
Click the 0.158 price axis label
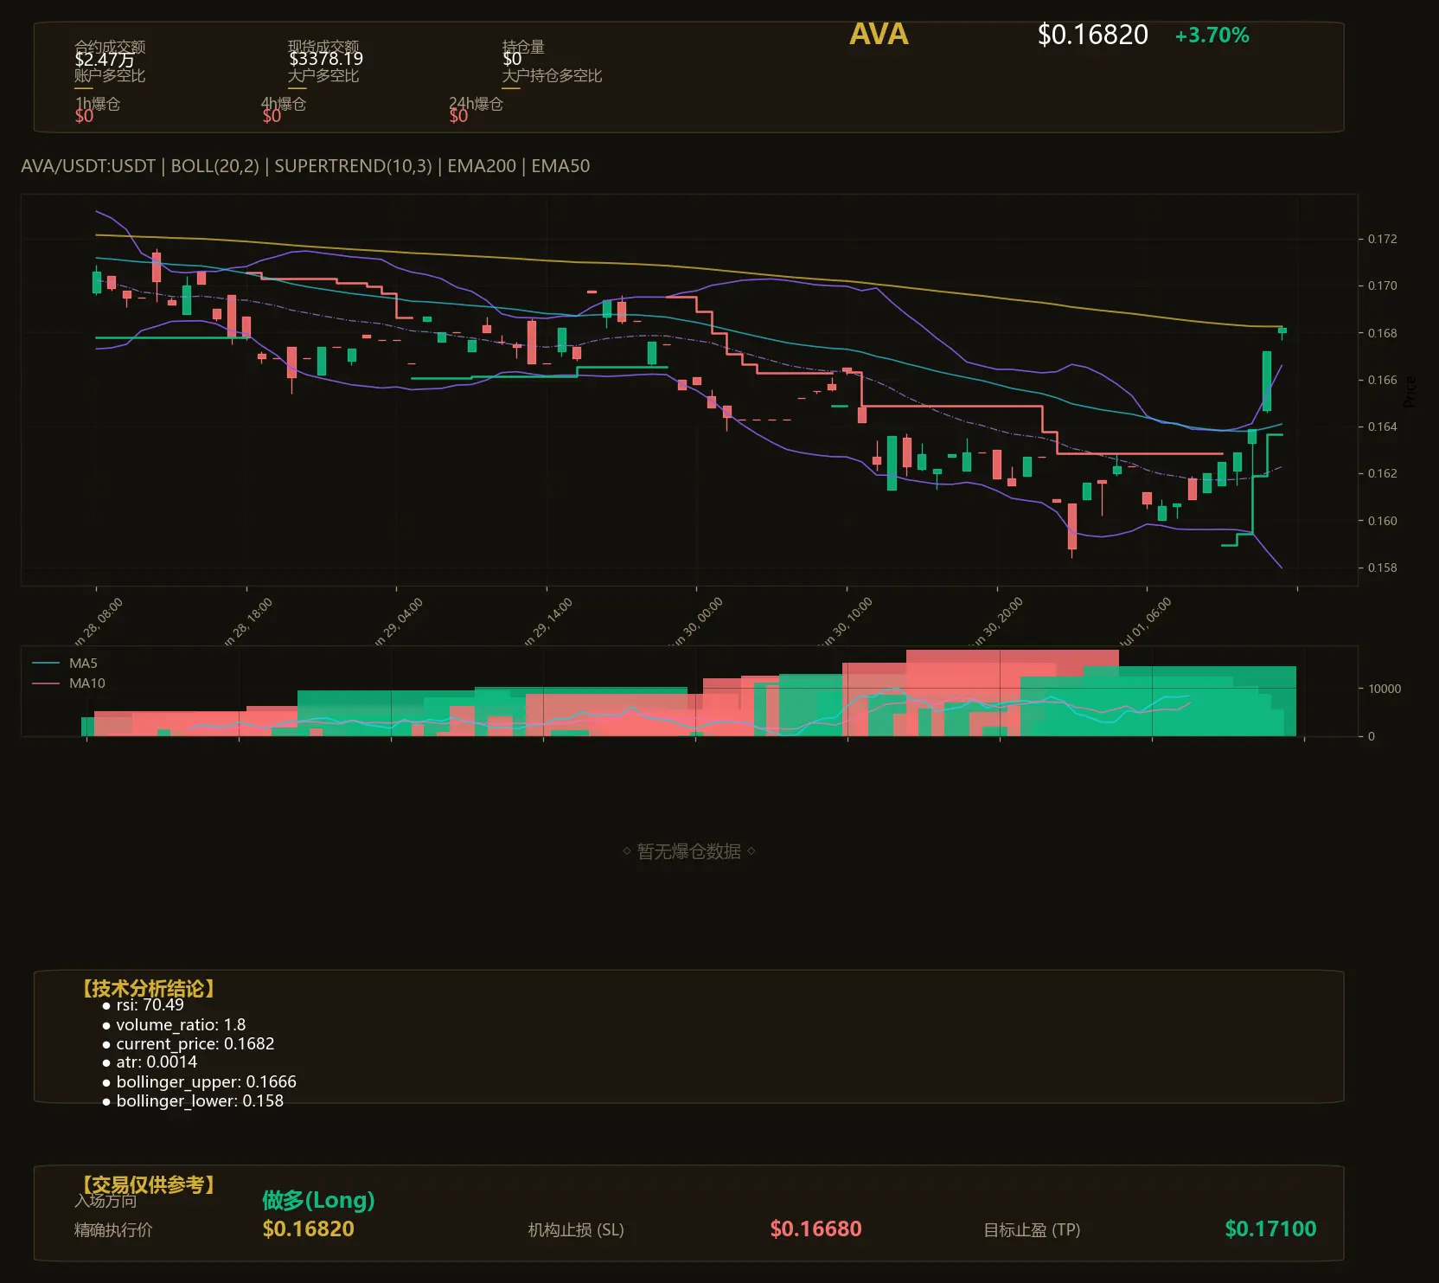click(1382, 568)
